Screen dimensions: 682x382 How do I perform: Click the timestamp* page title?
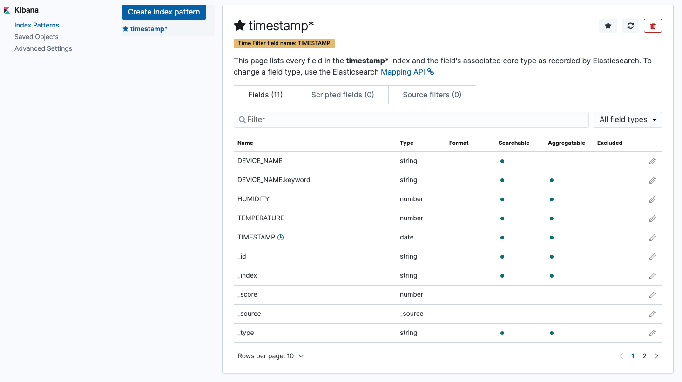coord(281,26)
